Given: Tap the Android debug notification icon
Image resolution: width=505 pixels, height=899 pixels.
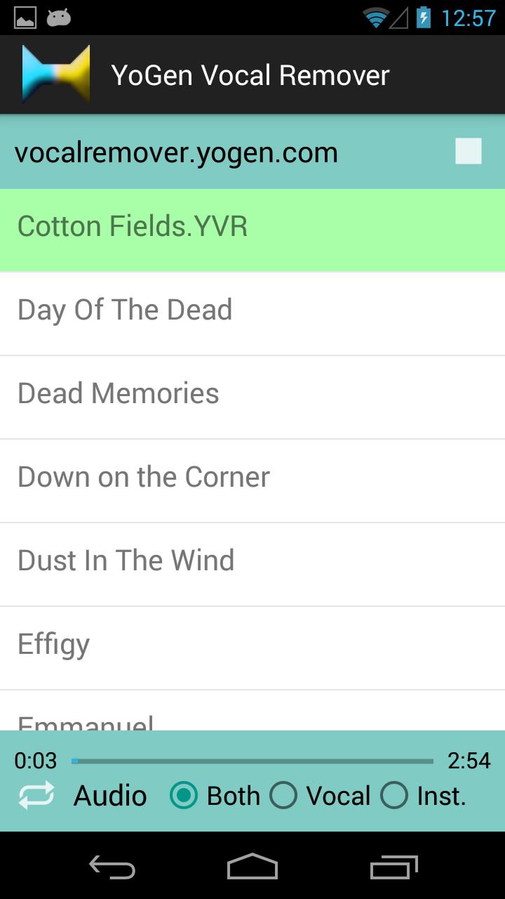Looking at the screenshot, I should point(59,18).
